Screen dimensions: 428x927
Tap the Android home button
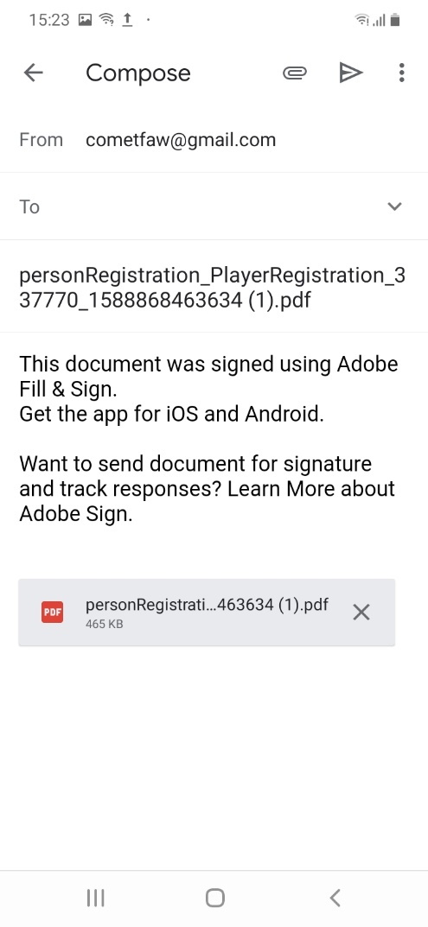(x=215, y=898)
